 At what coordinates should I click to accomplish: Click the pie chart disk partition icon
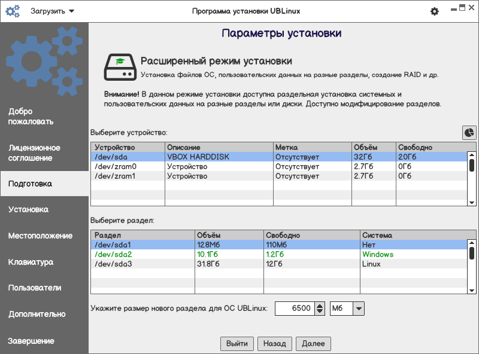click(469, 132)
